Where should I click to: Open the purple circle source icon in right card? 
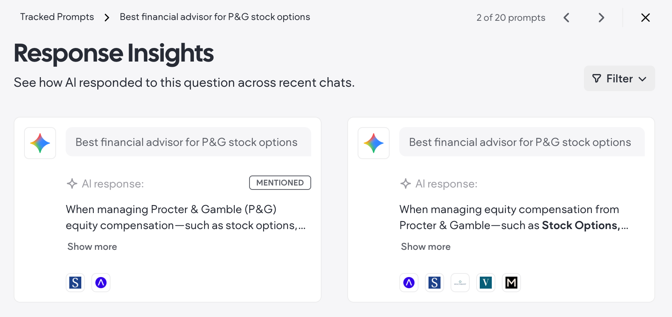(x=409, y=283)
